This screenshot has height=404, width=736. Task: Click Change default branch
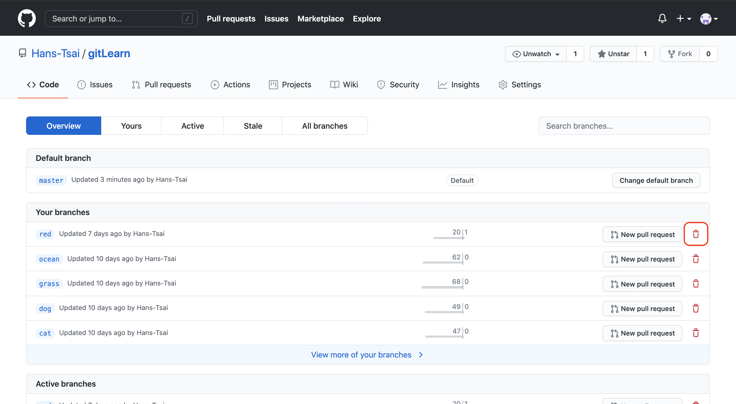(x=656, y=180)
